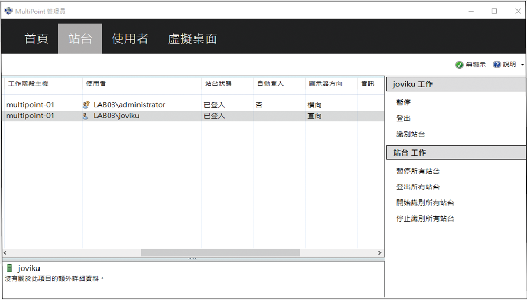The width and height of the screenshot is (527, 300).
Task: Select the 站台 tab
Action: [x=80, y=38]
